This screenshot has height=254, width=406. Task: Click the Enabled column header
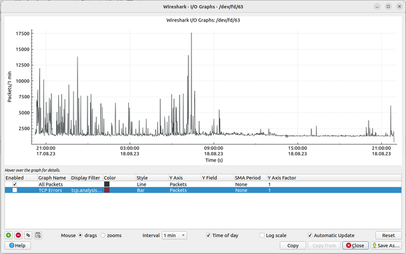pyautogui.click(x=21, y=178)
